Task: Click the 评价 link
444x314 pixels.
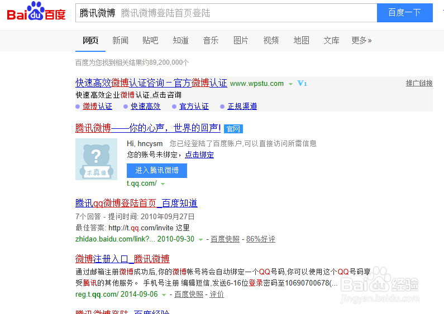Action: [x=217, y=294]
